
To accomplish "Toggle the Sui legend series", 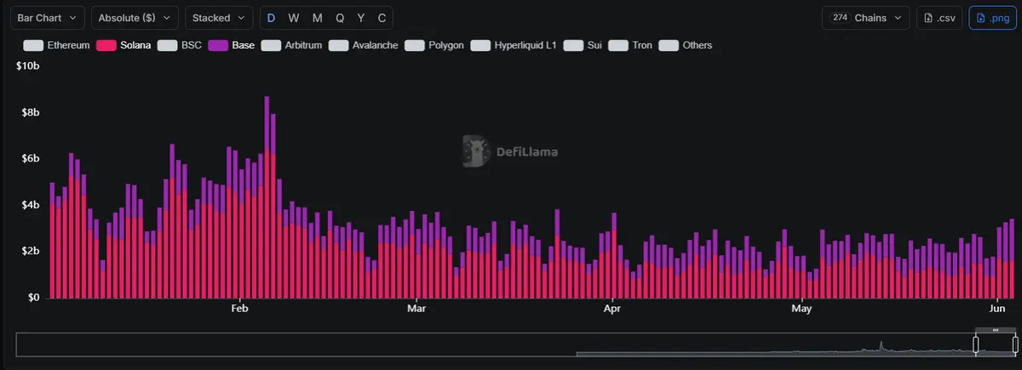I will pyautogui.click(x=583, y=45).
